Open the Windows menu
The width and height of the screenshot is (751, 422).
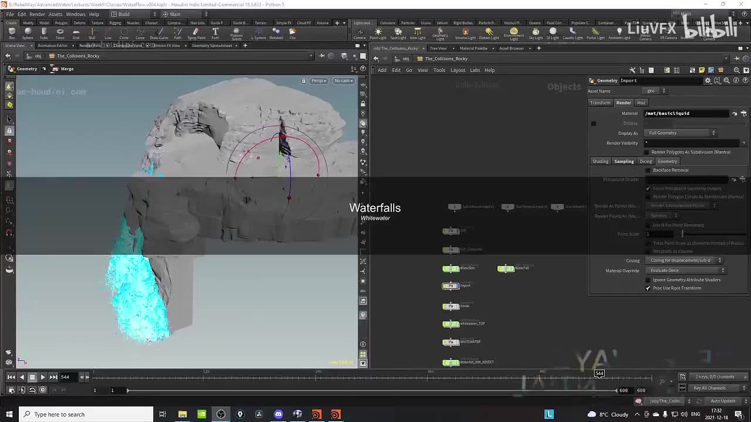(75, 14)
